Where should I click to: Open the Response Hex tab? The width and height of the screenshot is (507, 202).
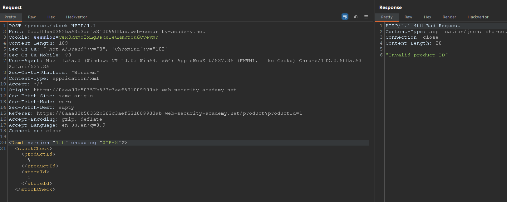point(427,17)
